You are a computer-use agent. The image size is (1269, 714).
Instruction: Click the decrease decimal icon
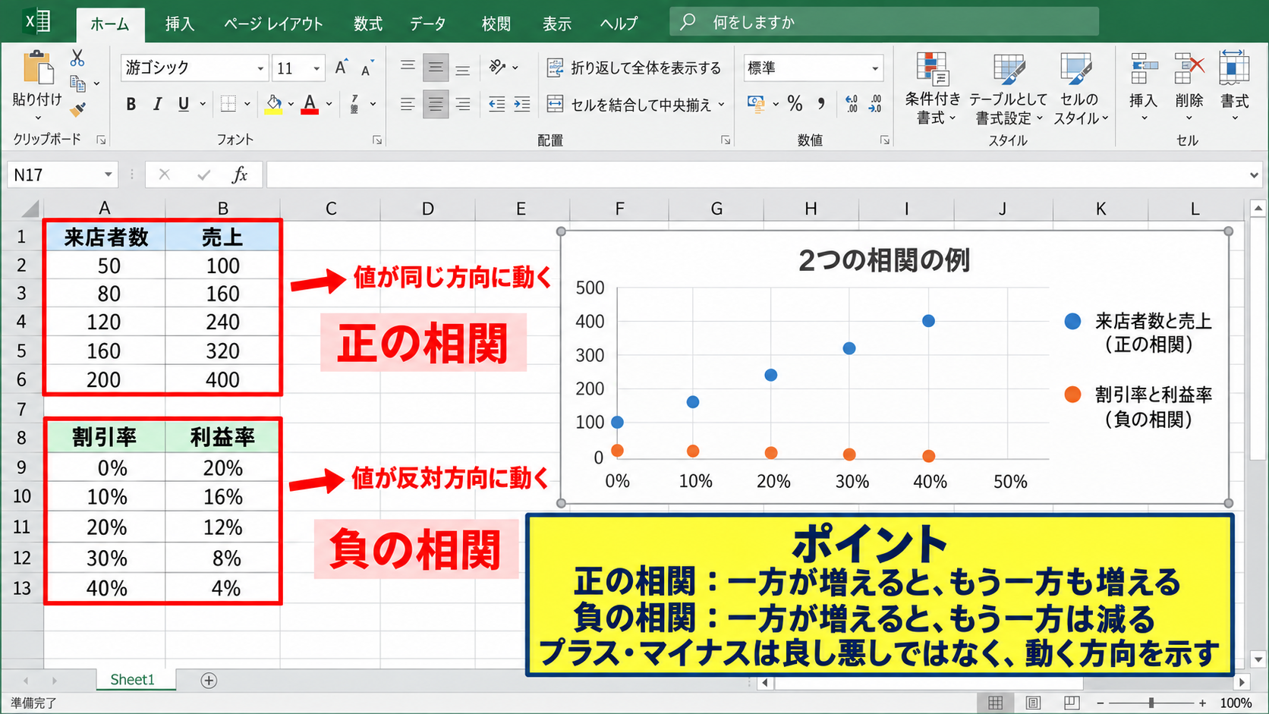[x=875, y=103]
